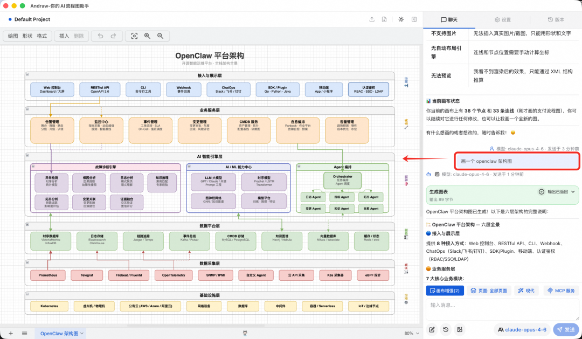This screenshot has width=582, height=339.
Task: Select the 认证鉴权 node
Action: 369,89
